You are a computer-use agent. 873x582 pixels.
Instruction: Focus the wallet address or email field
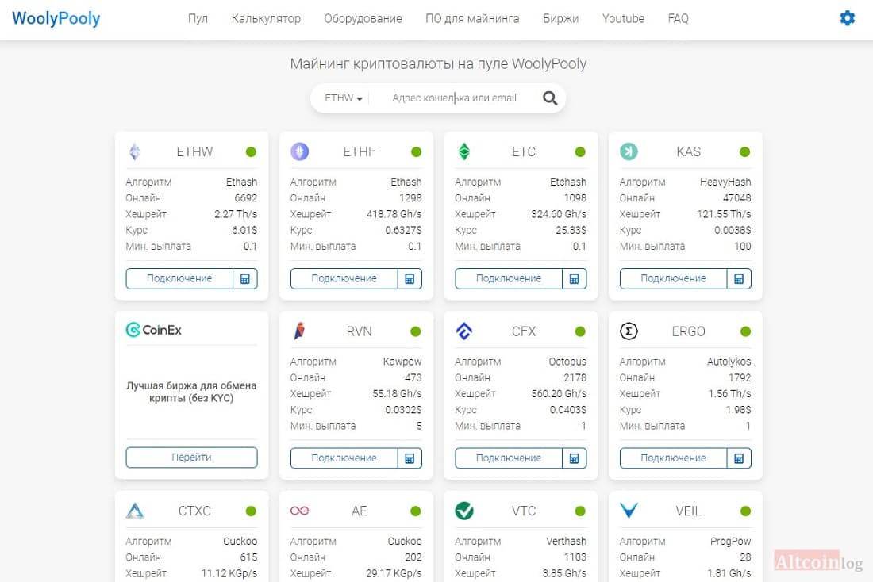pos(454,98)
